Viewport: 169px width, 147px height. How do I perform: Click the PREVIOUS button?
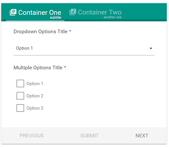pos(32,136)
